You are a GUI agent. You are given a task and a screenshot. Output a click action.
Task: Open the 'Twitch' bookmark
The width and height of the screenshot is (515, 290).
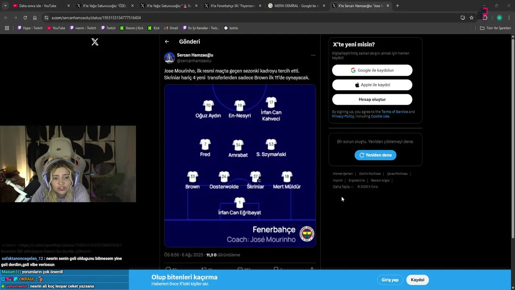[x=108, y=28]
